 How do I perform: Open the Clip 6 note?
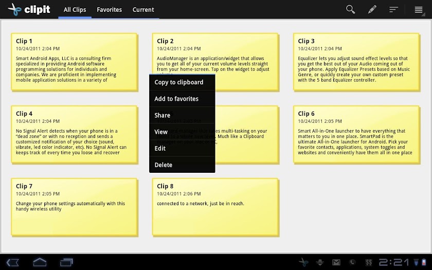click(x=356, y=135)
